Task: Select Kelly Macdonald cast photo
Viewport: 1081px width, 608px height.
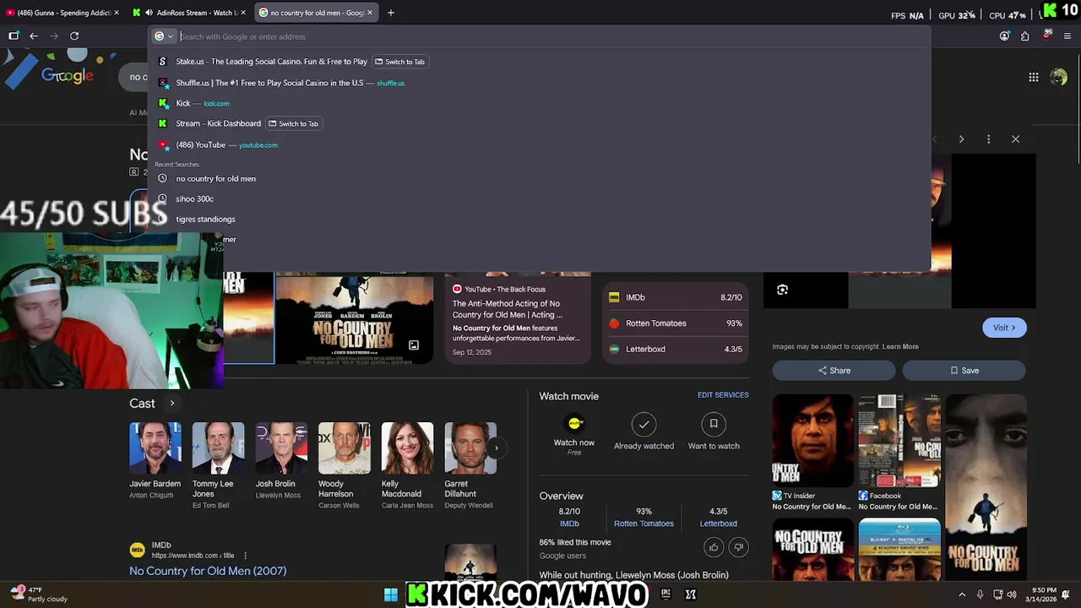Action: point(408,448)
